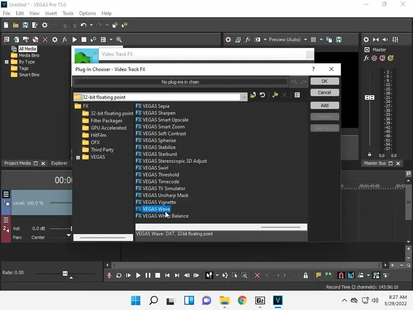Change plug-in list view mode icon

pyautogui.click(x=297, y=95)
